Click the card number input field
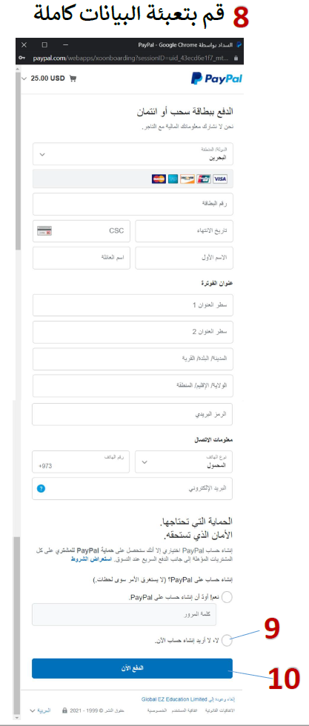The width and height of the screenshot is (309, 726). point(133,204)
